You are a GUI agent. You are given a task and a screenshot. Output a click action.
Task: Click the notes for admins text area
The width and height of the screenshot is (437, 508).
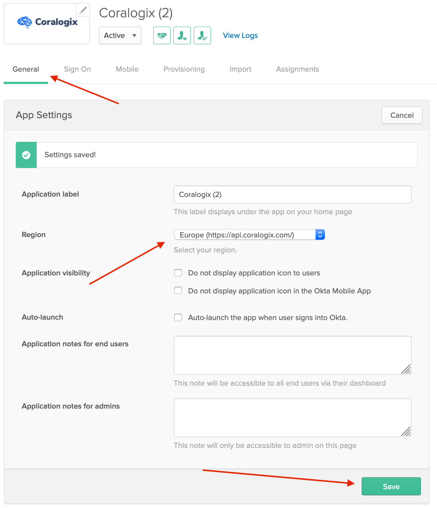pos(293,418)
